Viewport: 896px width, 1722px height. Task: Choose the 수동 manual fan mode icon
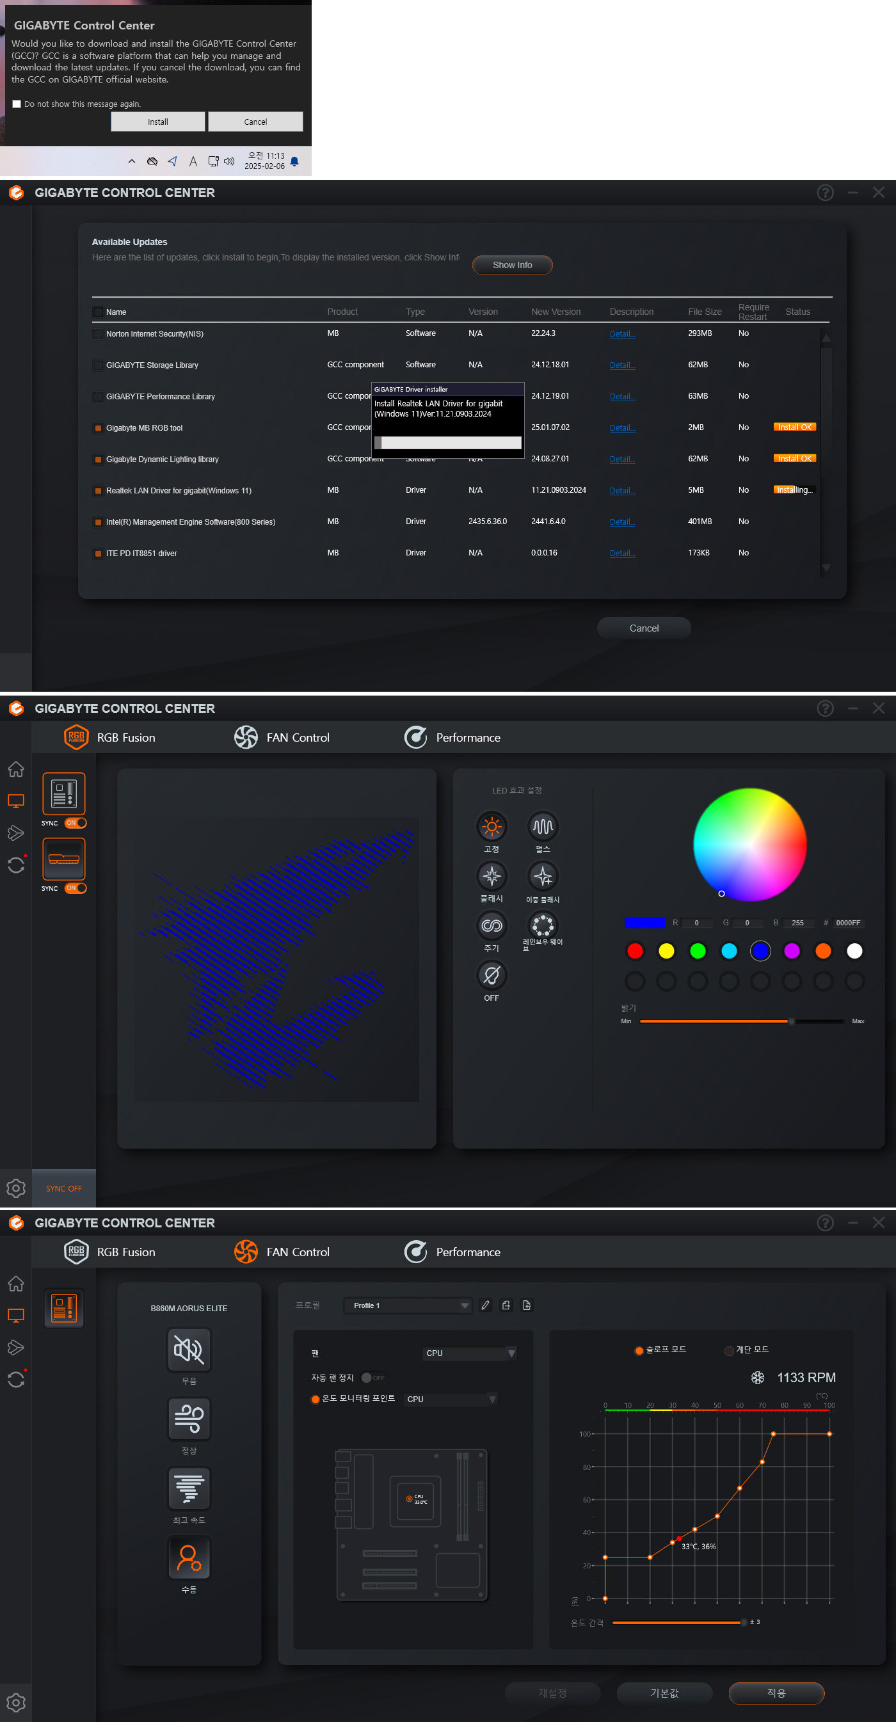[189, 1558]
